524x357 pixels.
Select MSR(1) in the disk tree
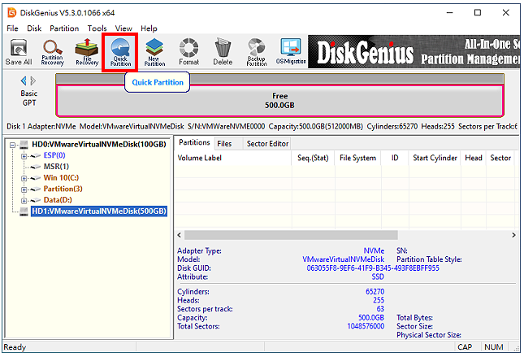(56, 167)
